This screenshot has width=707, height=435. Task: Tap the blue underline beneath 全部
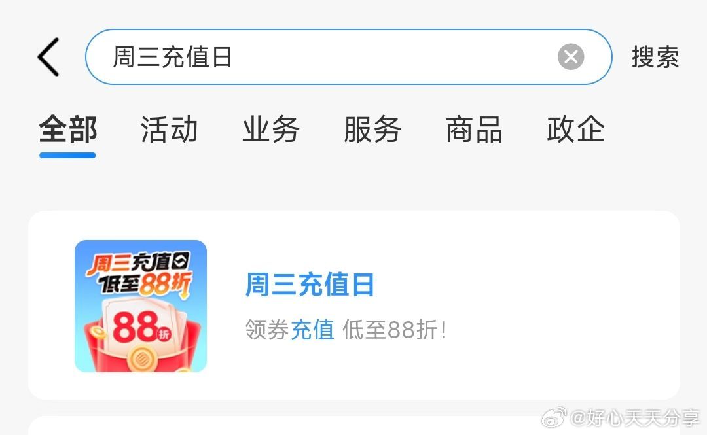(x=67, y=156)
